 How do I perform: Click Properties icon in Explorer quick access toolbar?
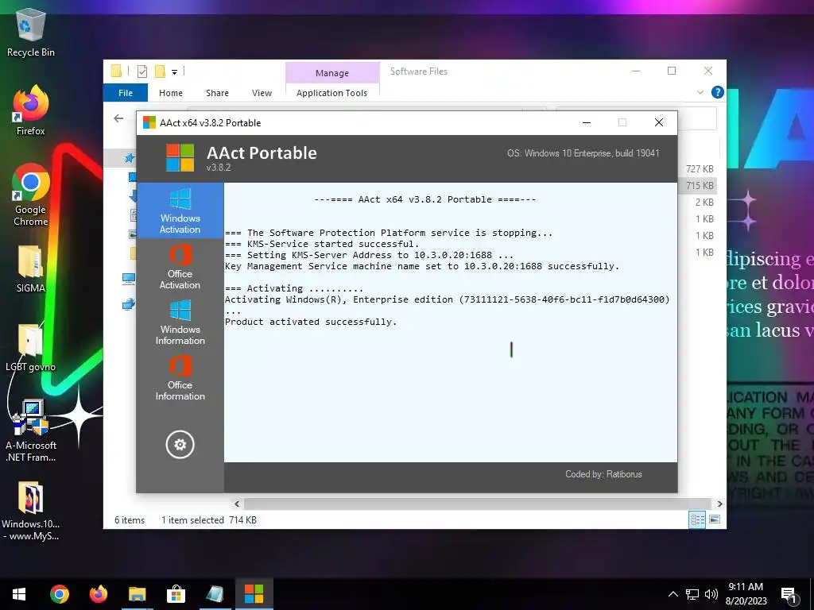tap(141, 71)
